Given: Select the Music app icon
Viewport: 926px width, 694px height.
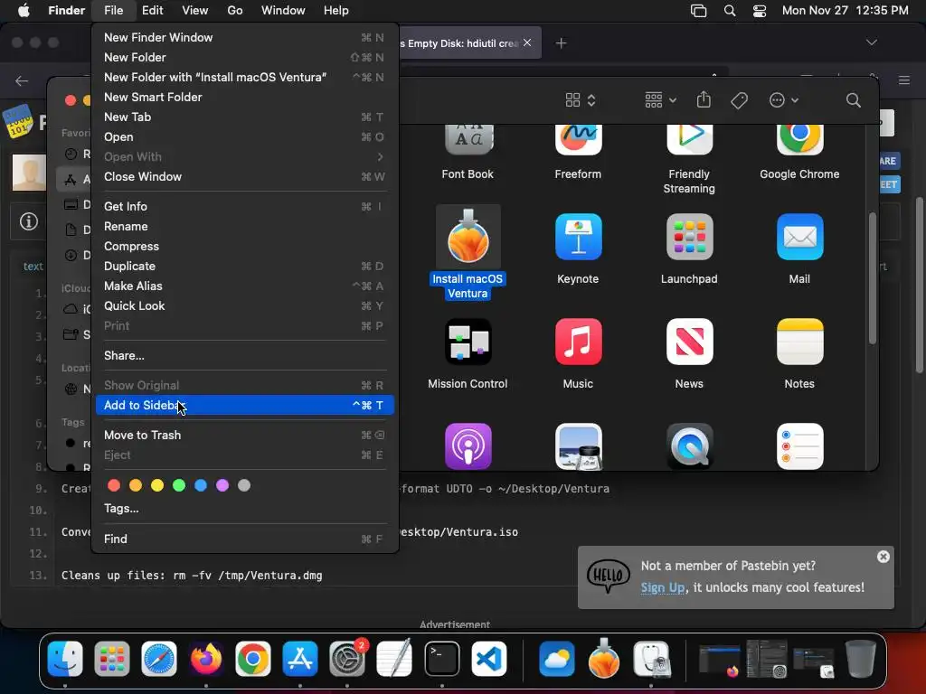Looking at the screenshot, I should [x=578, y=342].
